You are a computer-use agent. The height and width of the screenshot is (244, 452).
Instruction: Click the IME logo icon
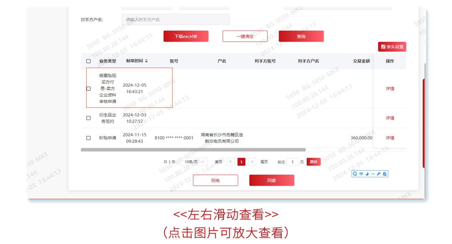pos(355,174)
